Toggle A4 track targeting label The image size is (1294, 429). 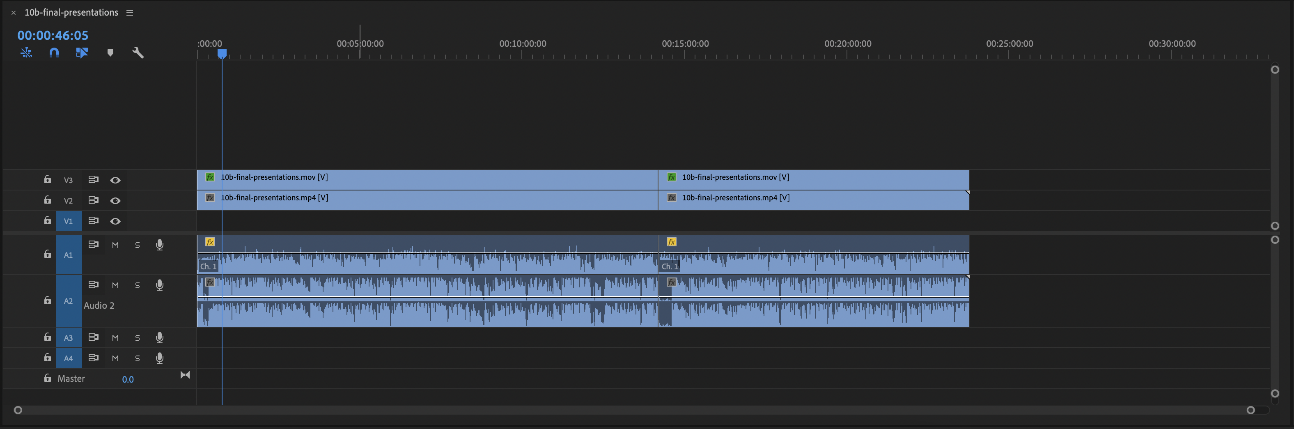[x=68, y=358]
